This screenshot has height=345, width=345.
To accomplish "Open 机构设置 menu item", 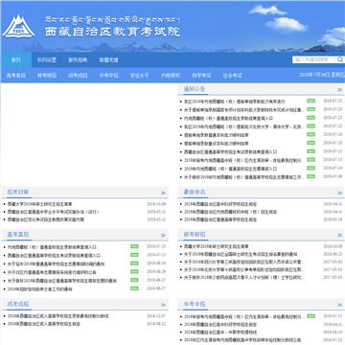I will tap(47, 59).
